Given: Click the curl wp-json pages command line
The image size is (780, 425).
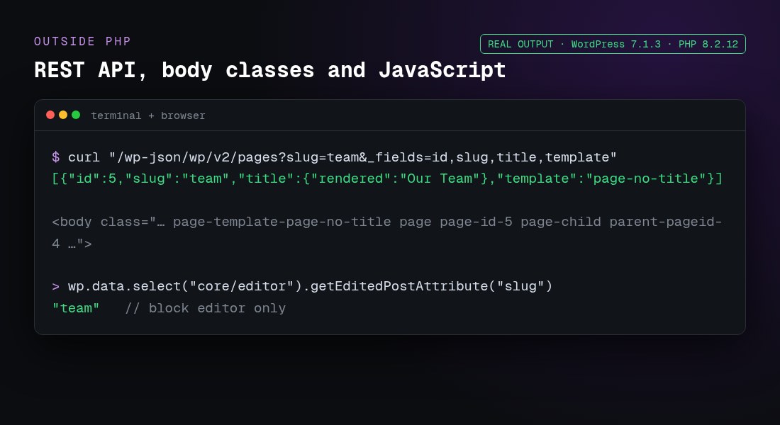Looking at the screenshot, I should click(x=334, y=157).
